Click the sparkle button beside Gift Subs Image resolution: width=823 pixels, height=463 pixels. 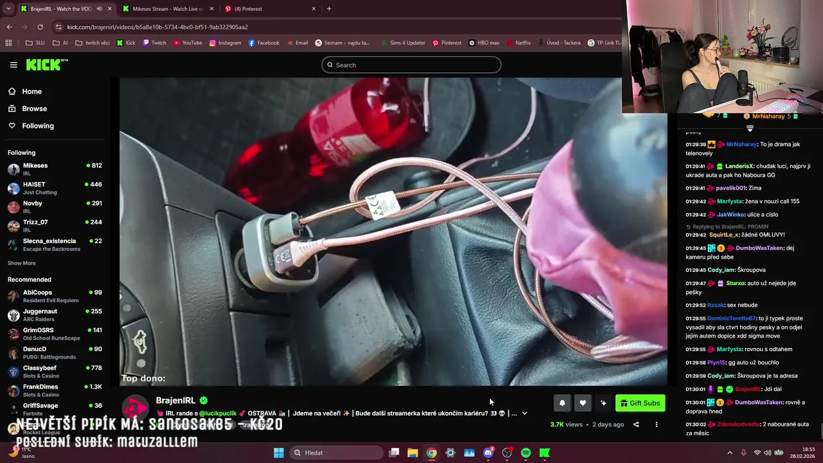603,403
